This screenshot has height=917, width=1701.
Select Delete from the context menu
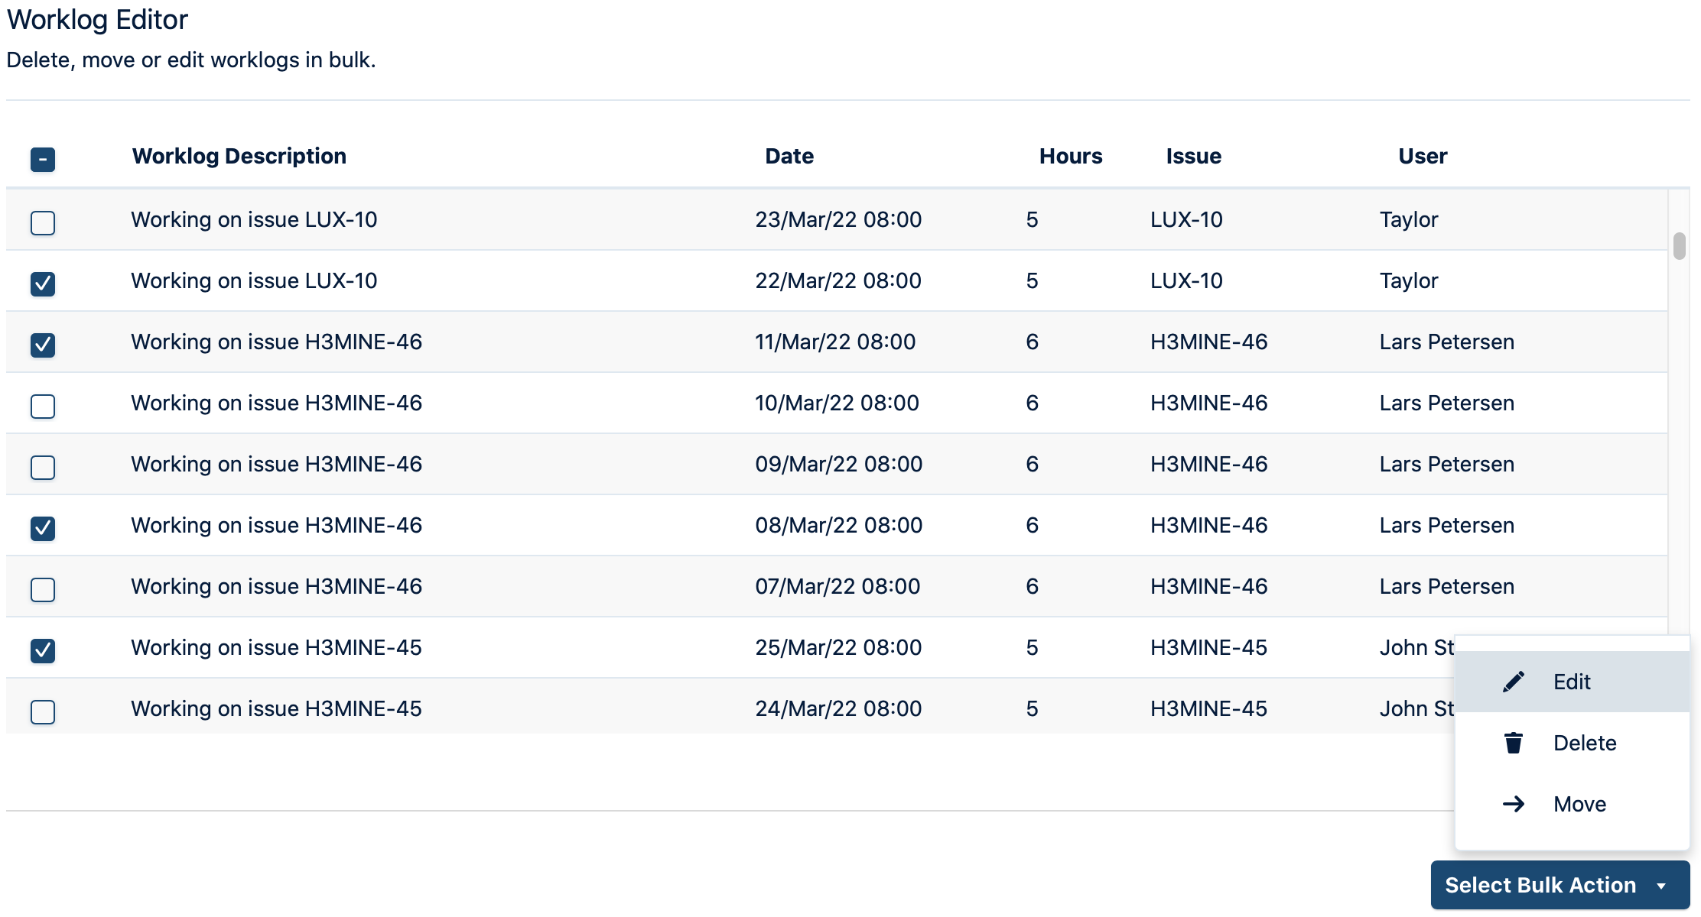coord(1584,742)
